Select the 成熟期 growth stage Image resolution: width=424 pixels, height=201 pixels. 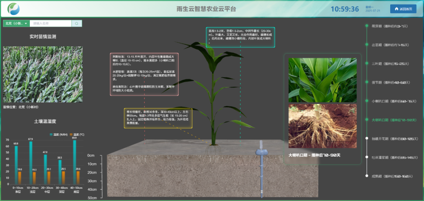pyautogui.click(x=392, y=176)
